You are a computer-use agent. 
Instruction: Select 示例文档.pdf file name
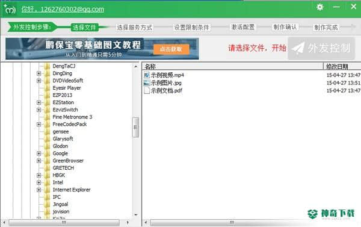pos(166,90)
